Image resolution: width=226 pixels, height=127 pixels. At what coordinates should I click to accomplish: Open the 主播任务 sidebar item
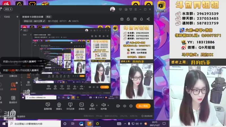coord(13,73)
